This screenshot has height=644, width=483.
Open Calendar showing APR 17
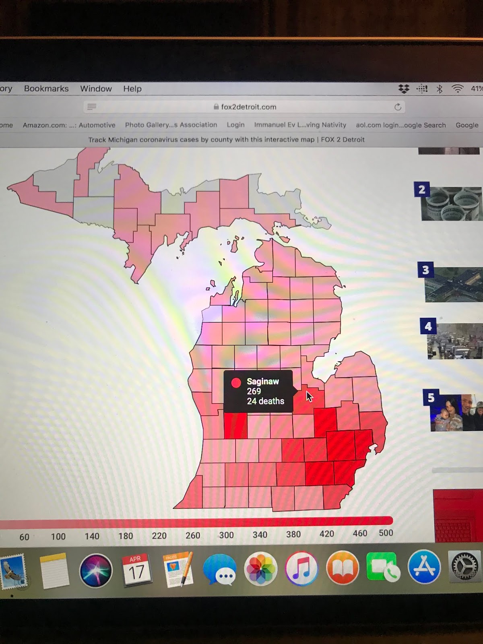[136, 570]
